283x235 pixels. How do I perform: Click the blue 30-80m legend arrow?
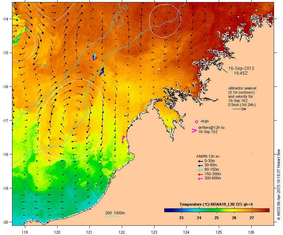tap(200, 166)
